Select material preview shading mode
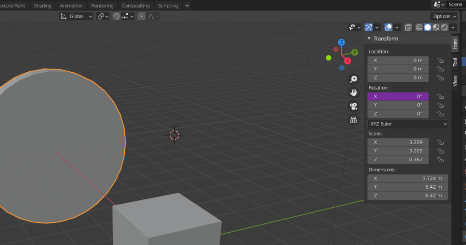 [436, 28]
